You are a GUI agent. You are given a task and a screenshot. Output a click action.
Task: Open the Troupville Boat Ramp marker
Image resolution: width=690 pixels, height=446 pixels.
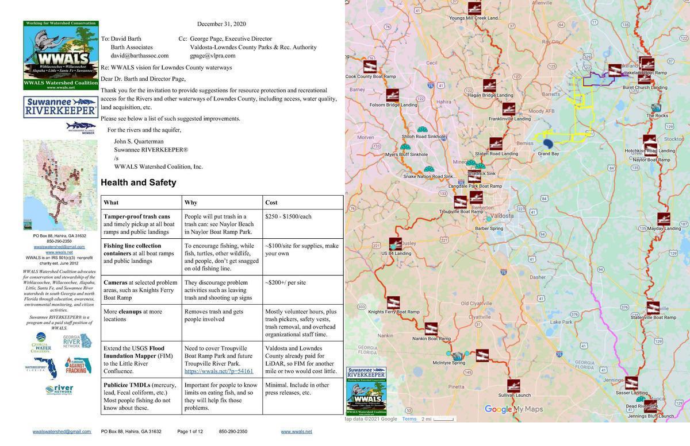tap(461, 202)
